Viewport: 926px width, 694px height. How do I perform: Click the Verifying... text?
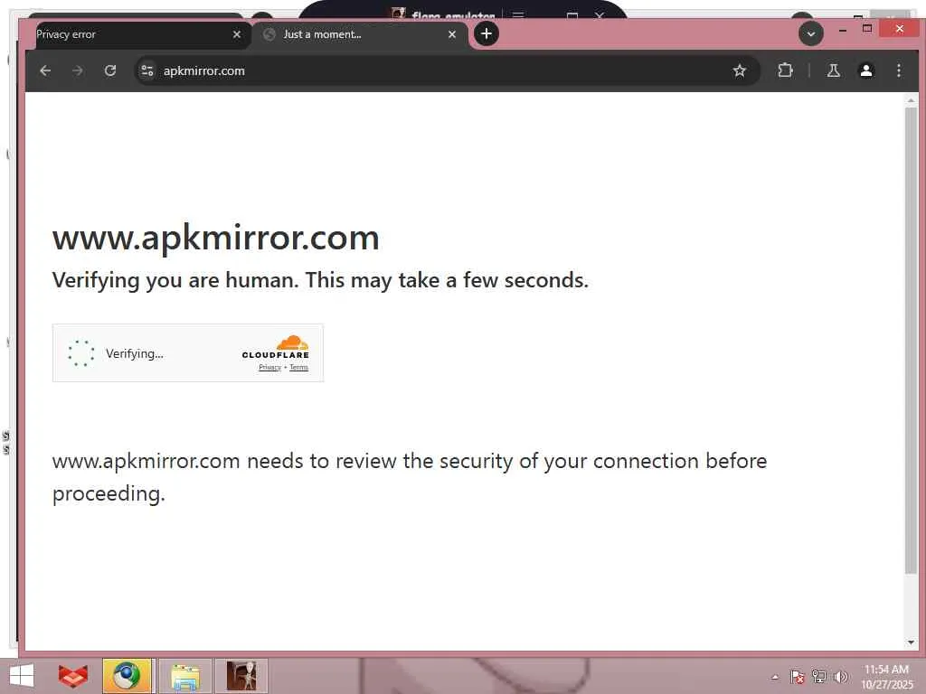pyautogui.click(x=135, y=353)
